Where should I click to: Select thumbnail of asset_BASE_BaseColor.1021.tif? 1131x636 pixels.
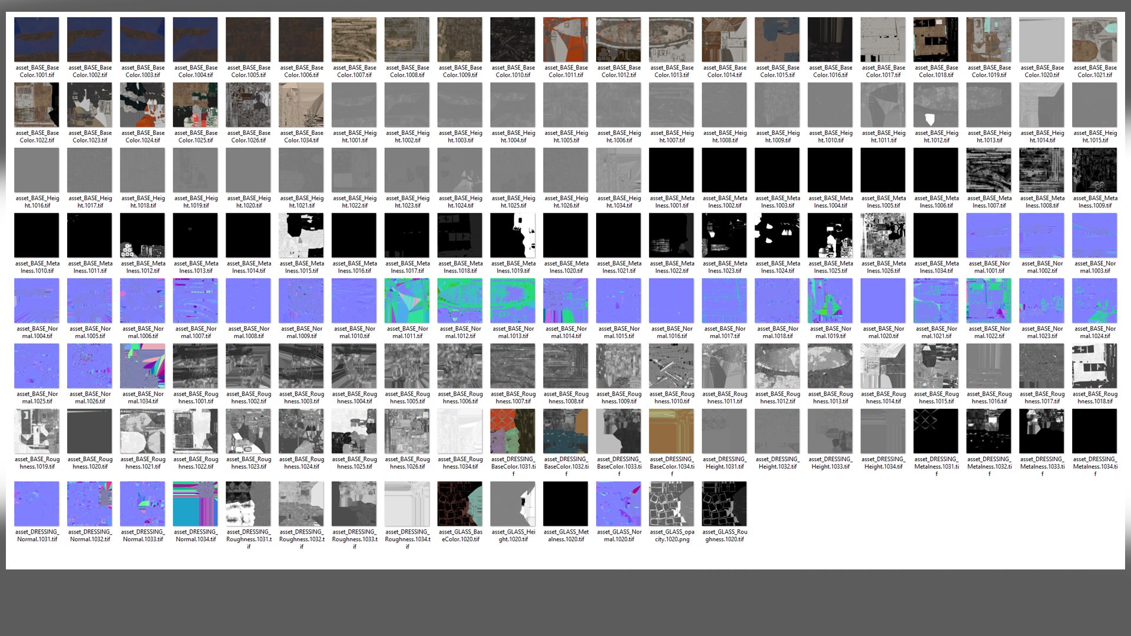click(x=1094, y=39)
